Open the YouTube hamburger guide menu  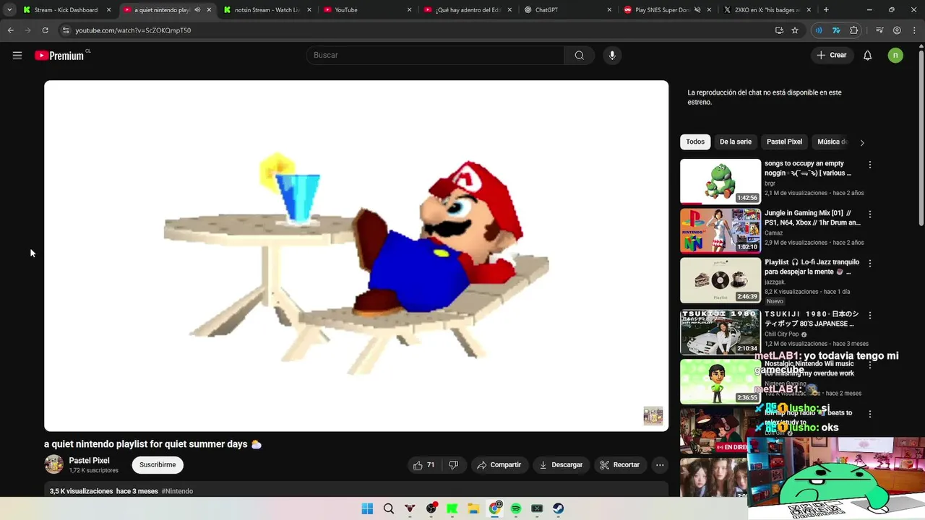tap(17, 55)
